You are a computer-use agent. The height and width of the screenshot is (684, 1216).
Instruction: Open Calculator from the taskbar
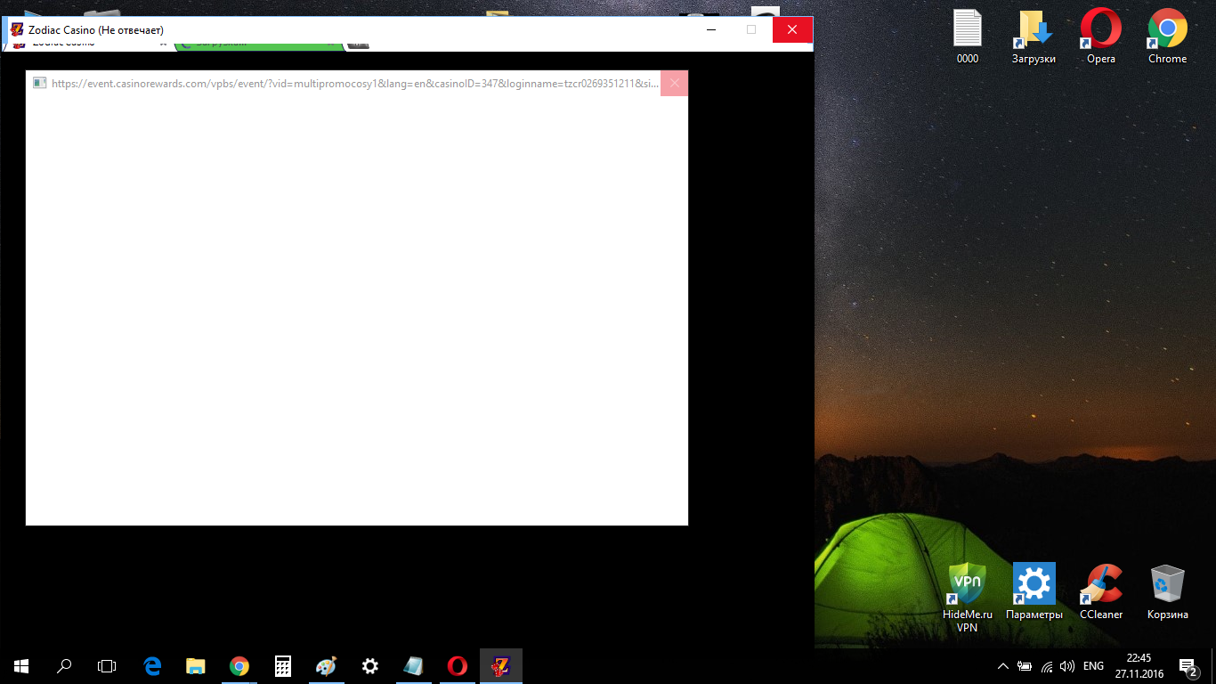pyautogui.click(x=283, y=665)
